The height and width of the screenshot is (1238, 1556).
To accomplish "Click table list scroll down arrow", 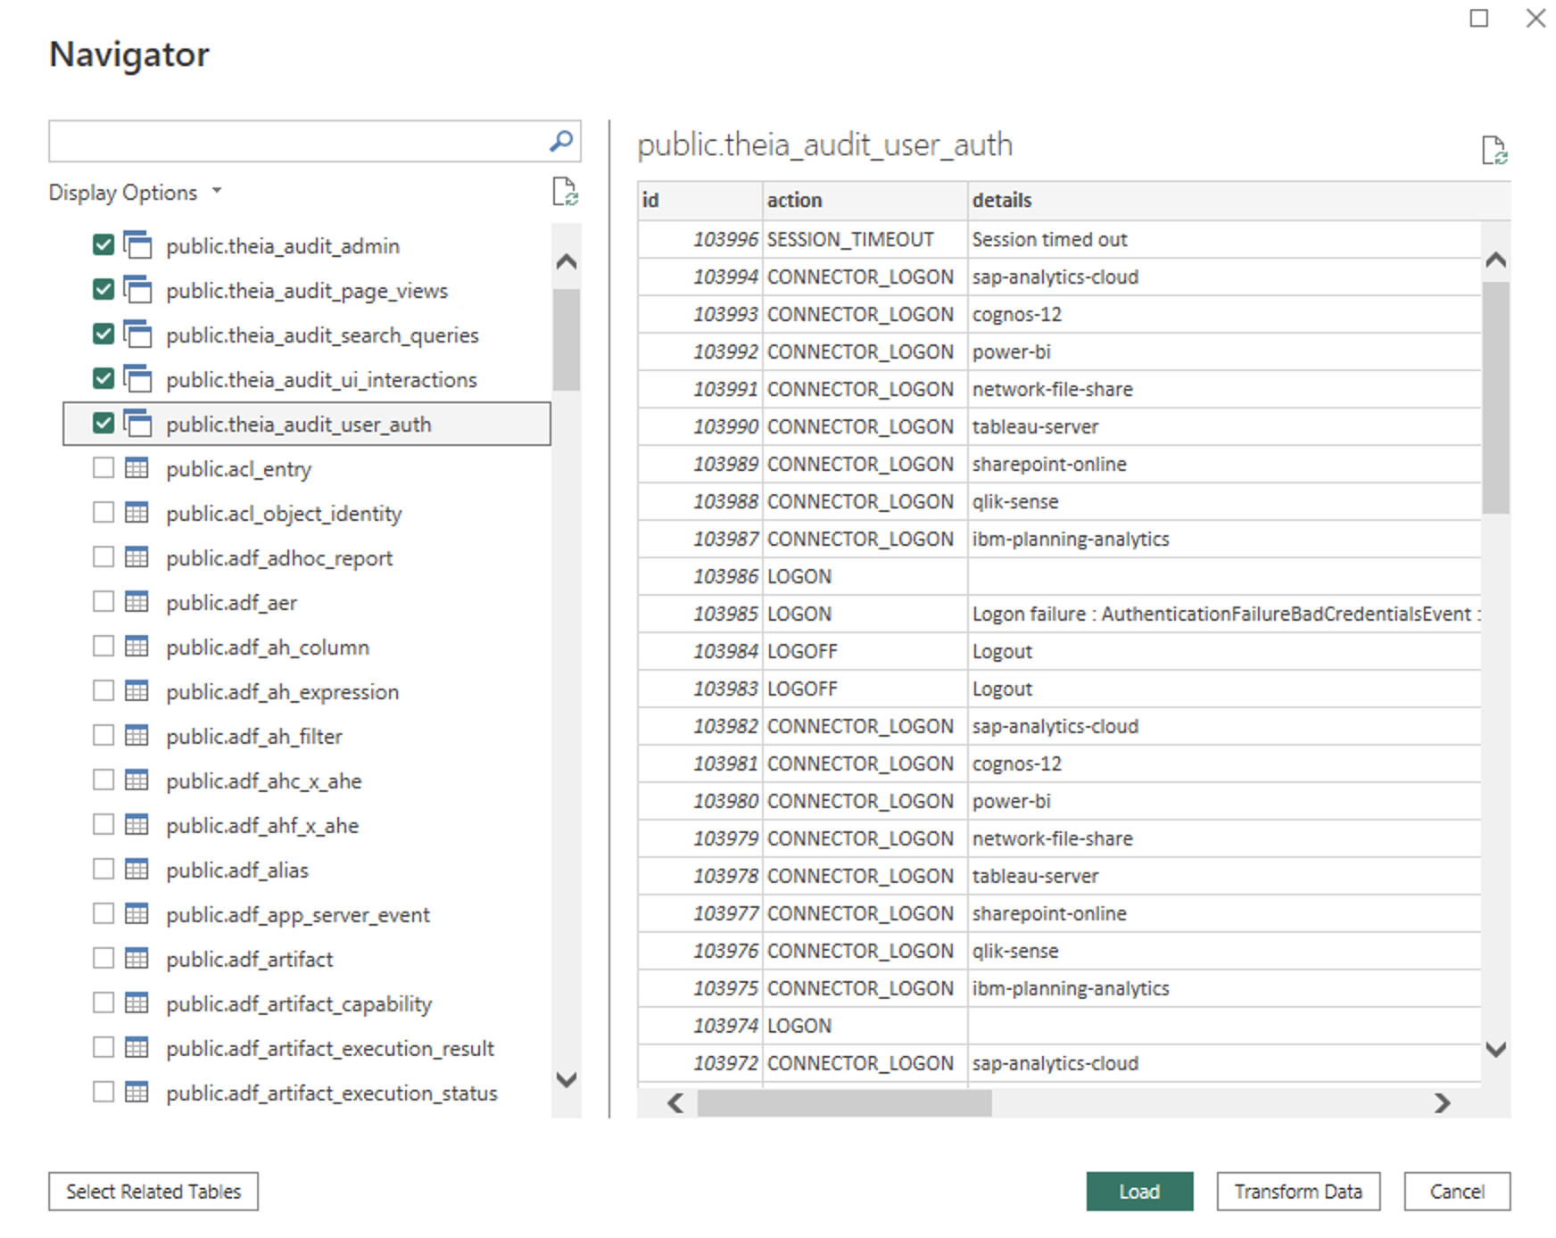I will coord(566,1079).
